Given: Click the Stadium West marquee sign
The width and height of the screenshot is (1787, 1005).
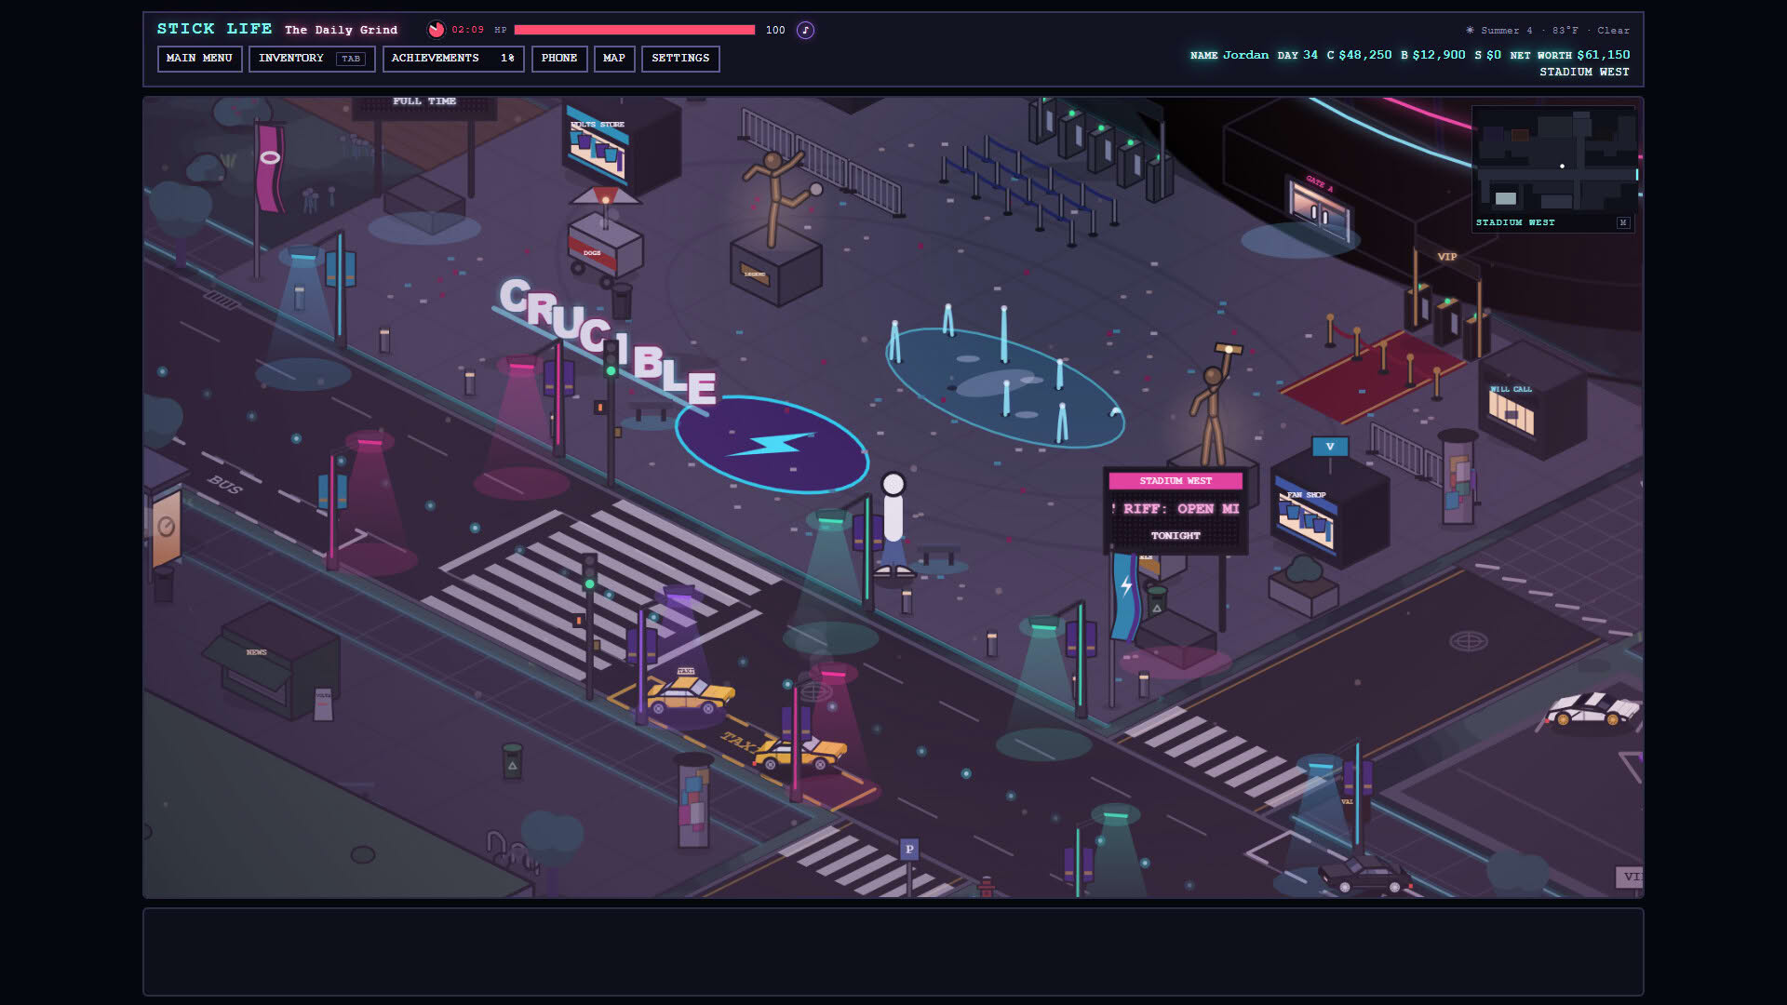Looking at the screenshot, I should tap(1176, 509).
